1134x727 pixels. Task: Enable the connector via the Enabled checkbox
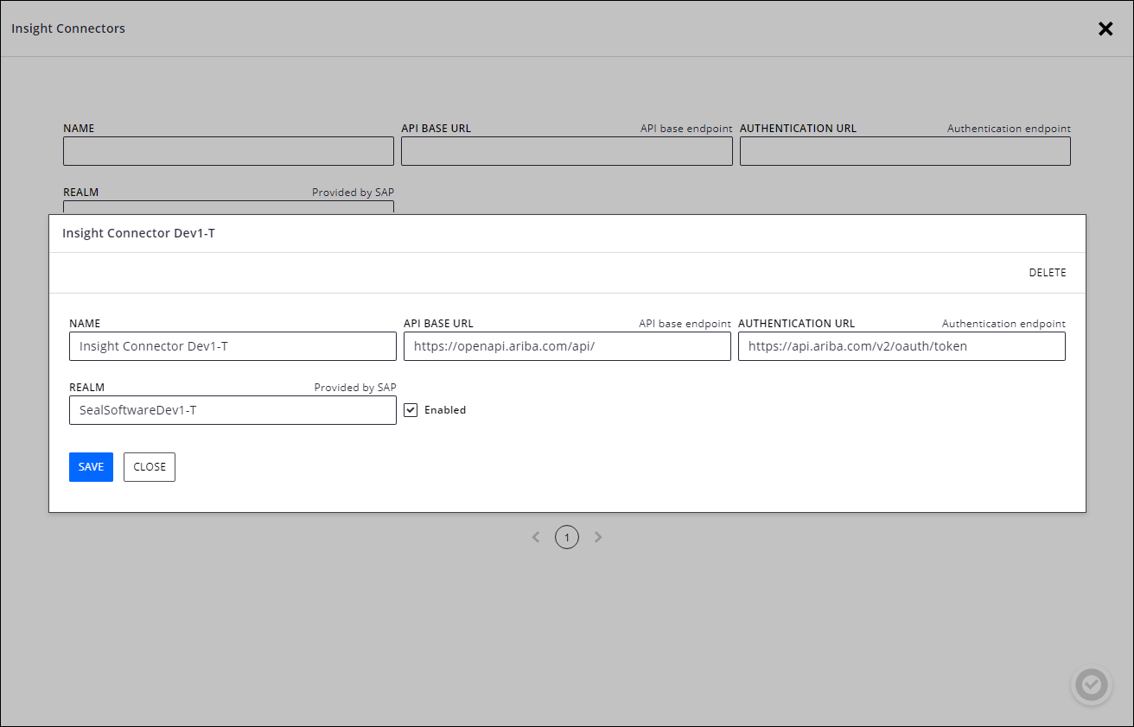pyautogui.click(x=411, y=409)
